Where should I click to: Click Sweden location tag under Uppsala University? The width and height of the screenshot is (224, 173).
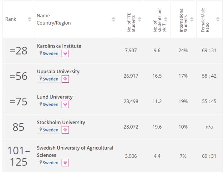point(49,79)
